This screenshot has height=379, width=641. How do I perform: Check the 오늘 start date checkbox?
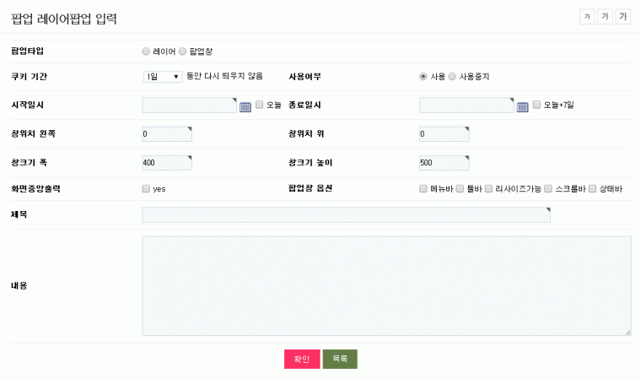coord(260,106)
